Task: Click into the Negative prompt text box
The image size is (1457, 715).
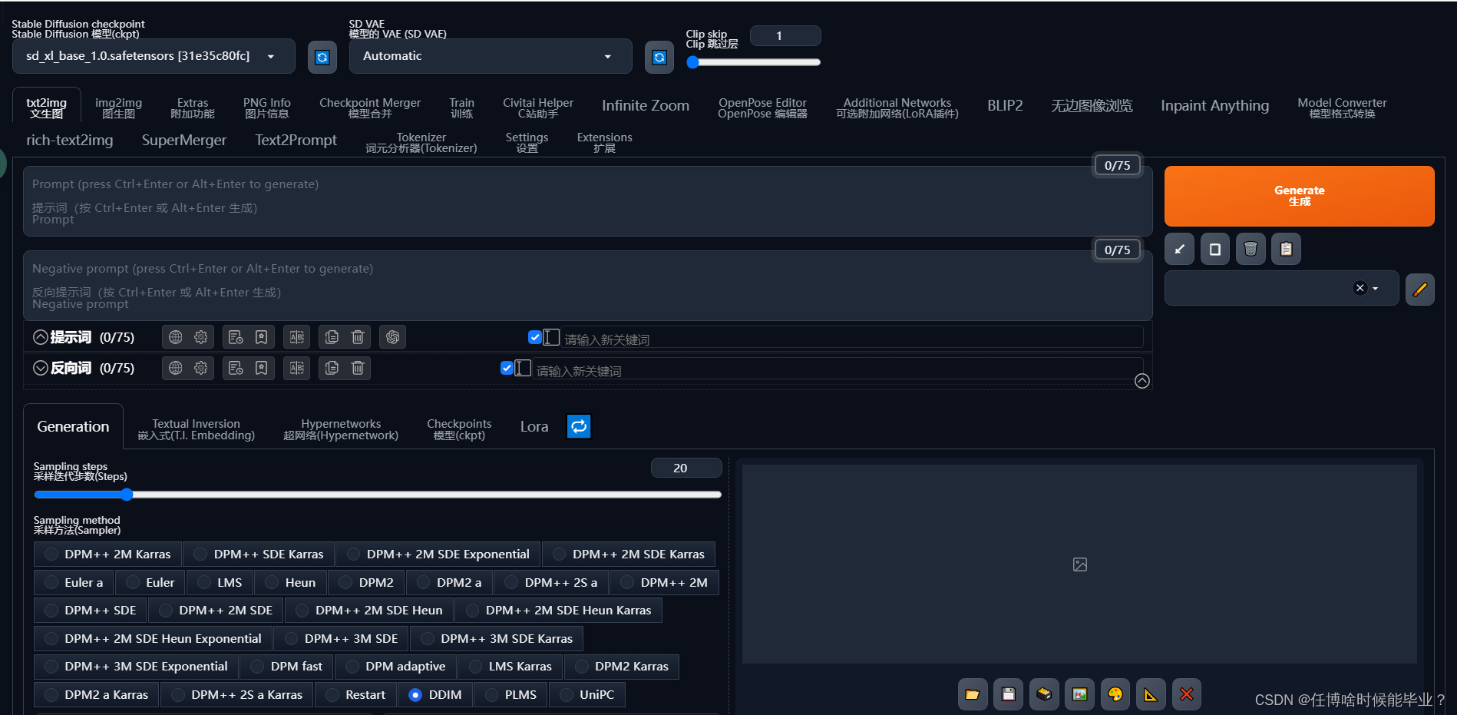Action: [587, 286]
